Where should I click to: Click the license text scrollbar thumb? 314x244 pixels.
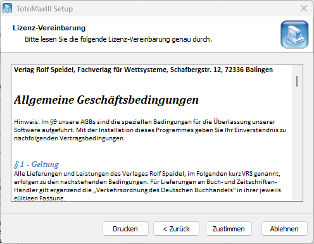tap(297, 81)
